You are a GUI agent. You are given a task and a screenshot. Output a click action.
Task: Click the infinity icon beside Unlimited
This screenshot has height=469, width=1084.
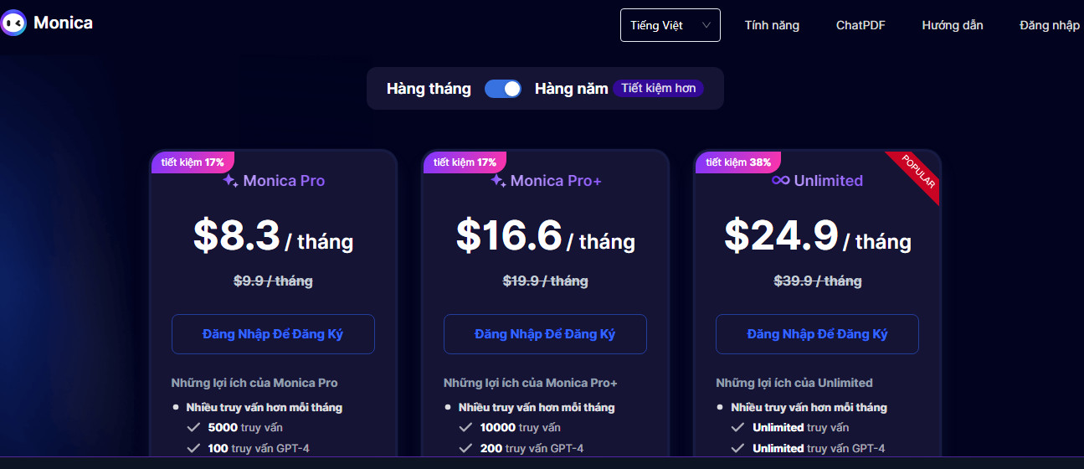pos(780,180)
